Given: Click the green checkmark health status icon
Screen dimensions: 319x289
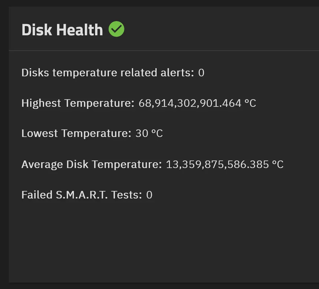Looking at the screenshot, I should 116,29.
